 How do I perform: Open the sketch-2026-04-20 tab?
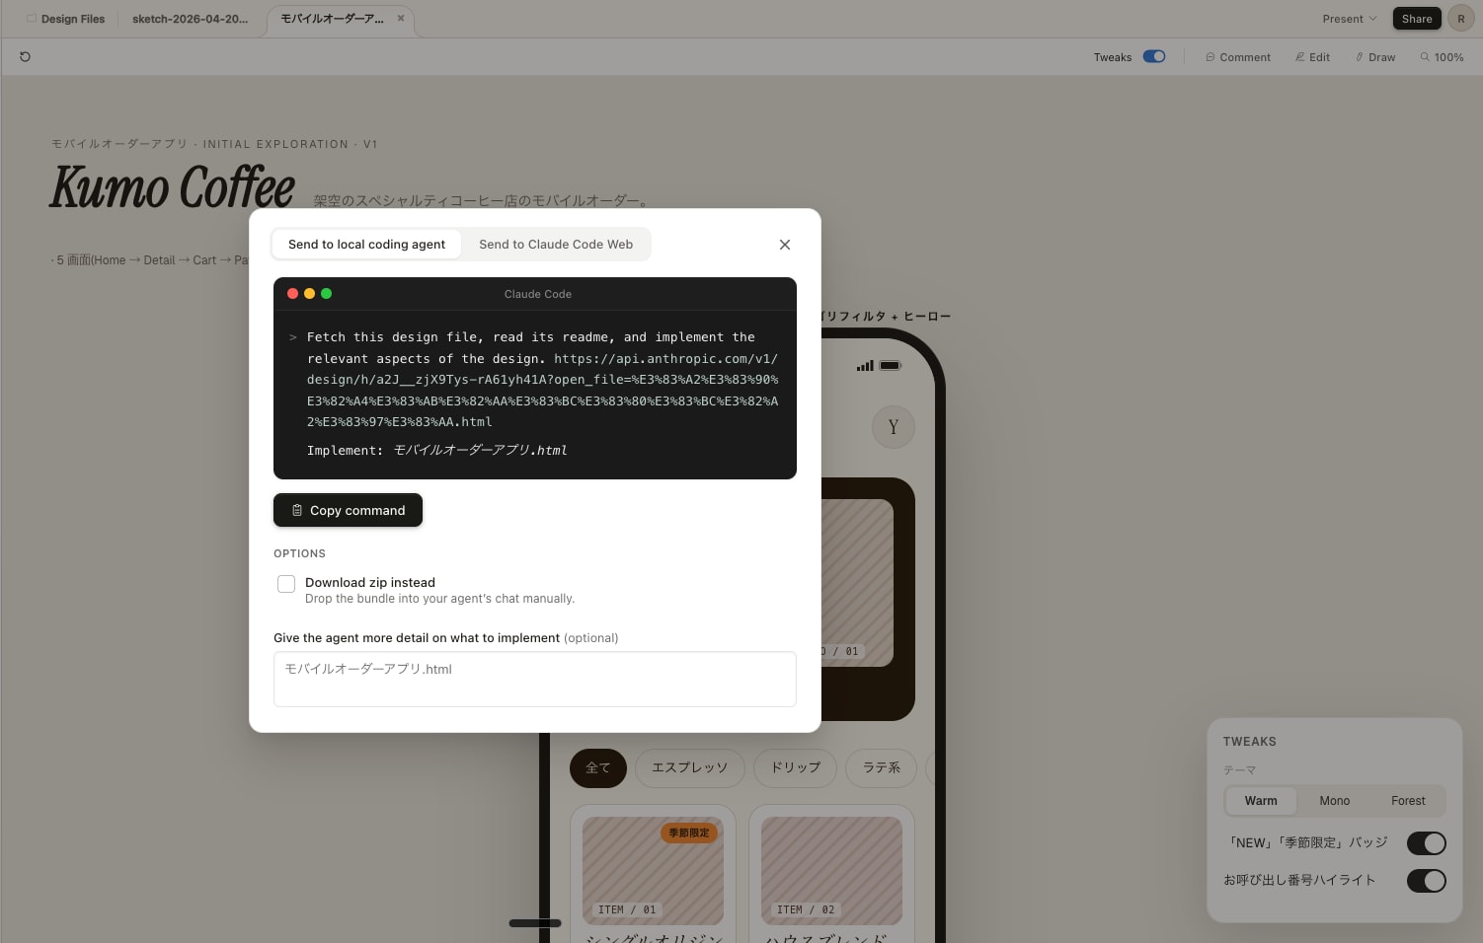[191, 19]
